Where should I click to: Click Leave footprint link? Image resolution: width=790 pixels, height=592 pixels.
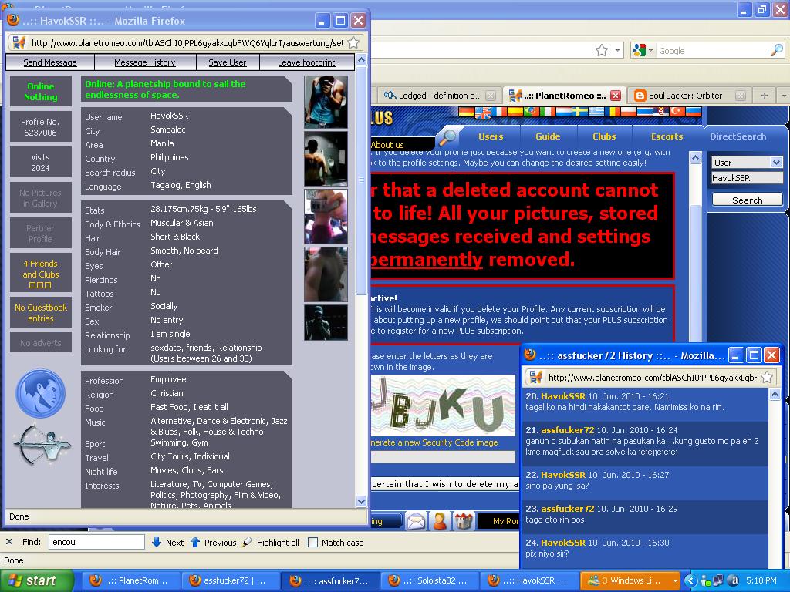(306, 62)
